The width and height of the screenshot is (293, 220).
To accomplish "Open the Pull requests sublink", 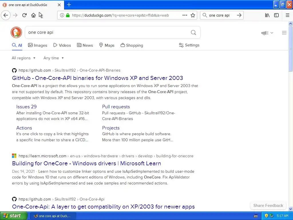I will point(116,107).
